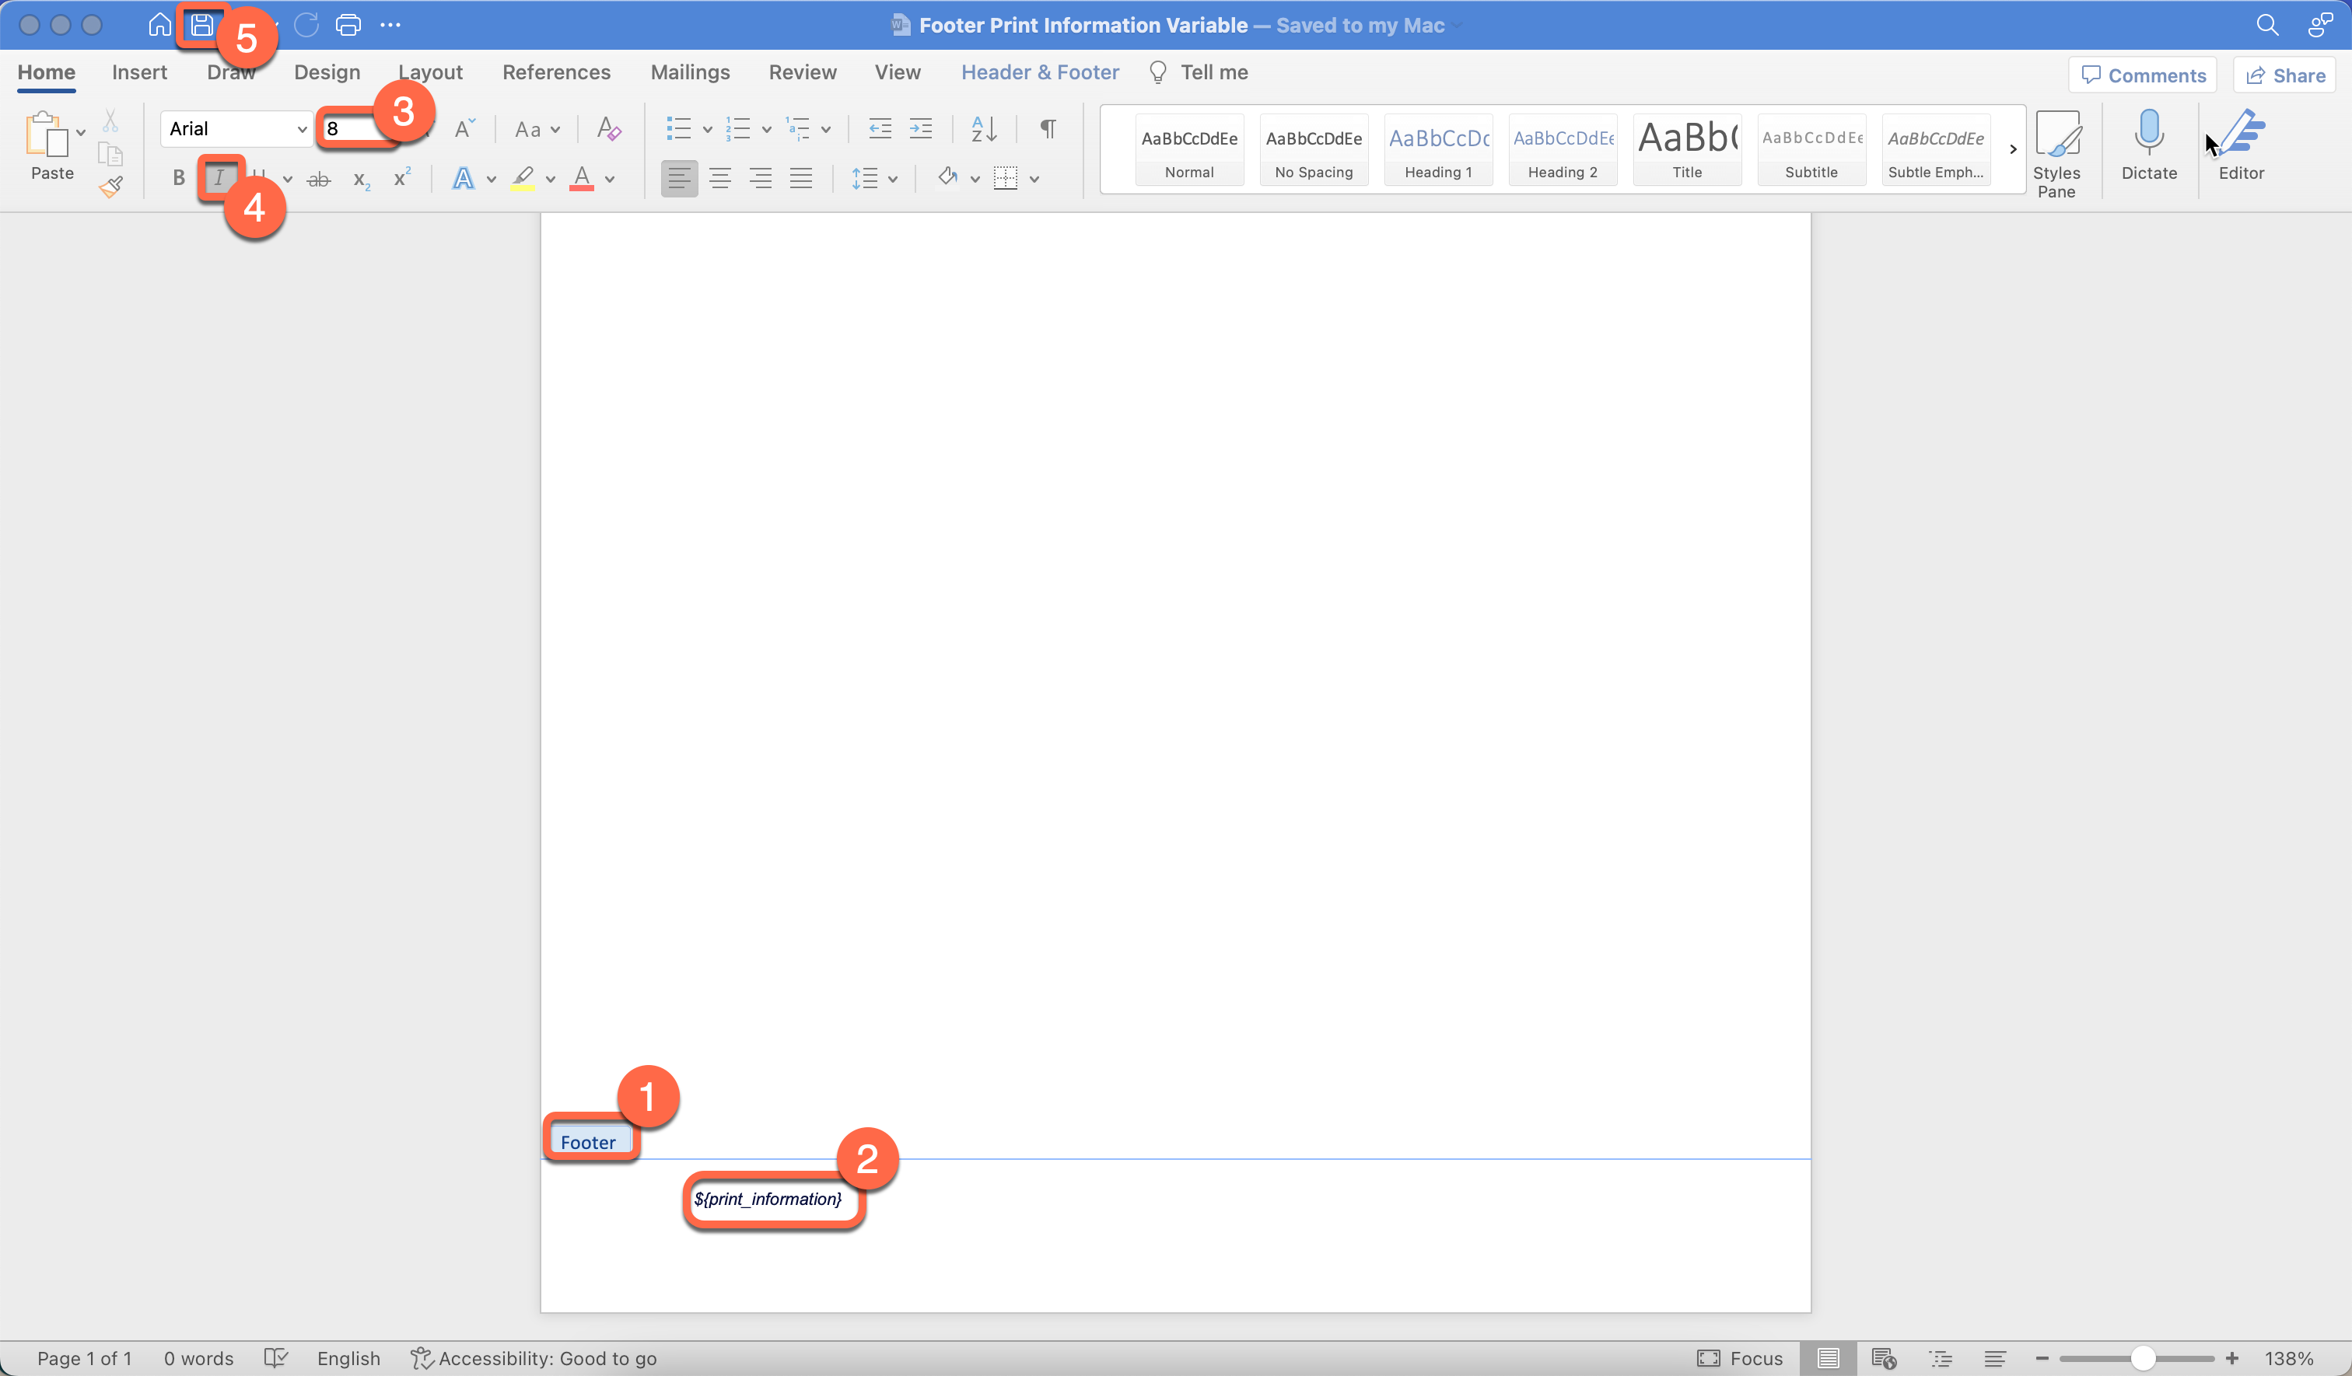Viewport: 2352px width, 1376px height.
Task: Expand the Borders dropdown arrow
Action: point(1034,179)
